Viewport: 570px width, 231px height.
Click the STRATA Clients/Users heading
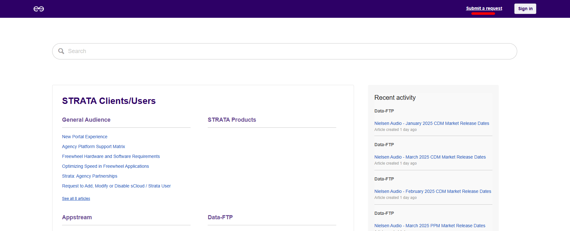(x=109, y=101)
